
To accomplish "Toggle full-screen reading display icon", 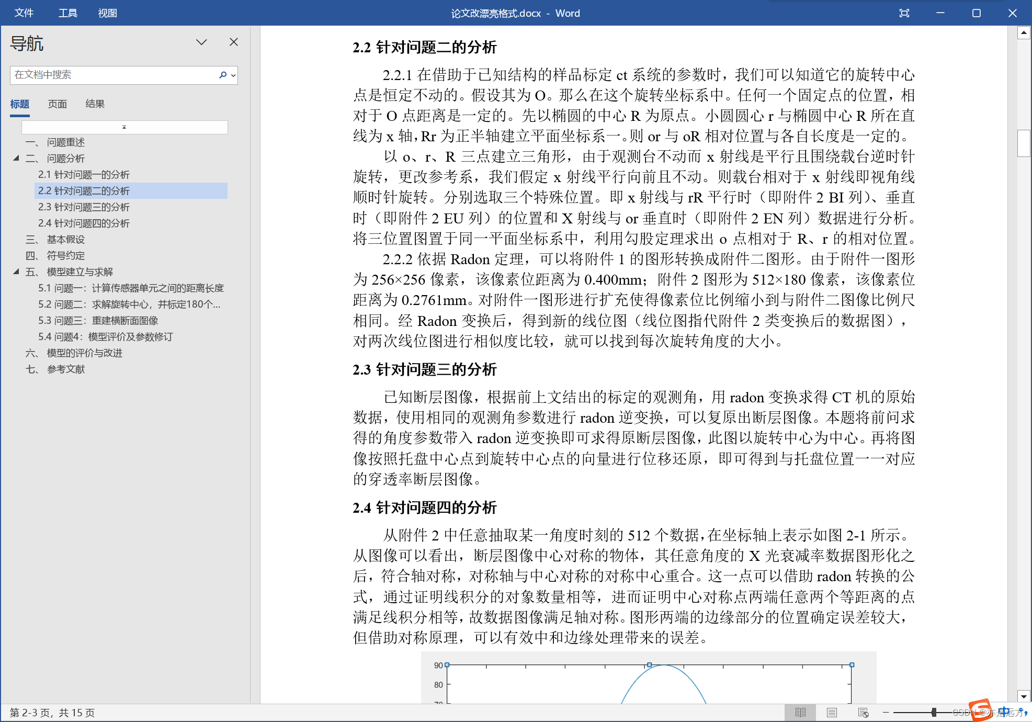I will click(x=904, y=13).
